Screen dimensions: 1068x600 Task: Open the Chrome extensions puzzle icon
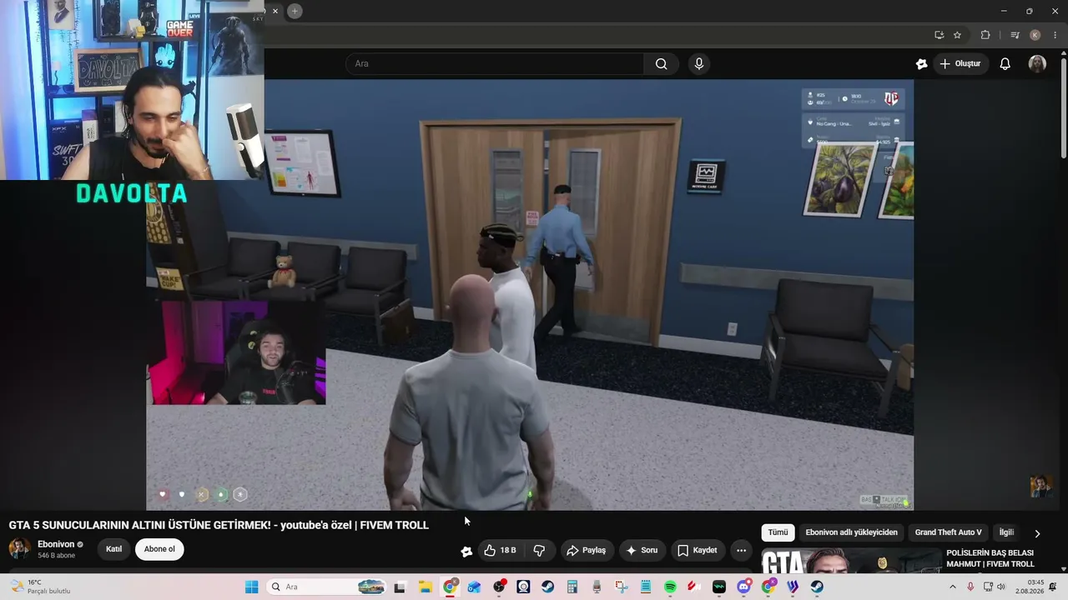click(x=985, y=35)
